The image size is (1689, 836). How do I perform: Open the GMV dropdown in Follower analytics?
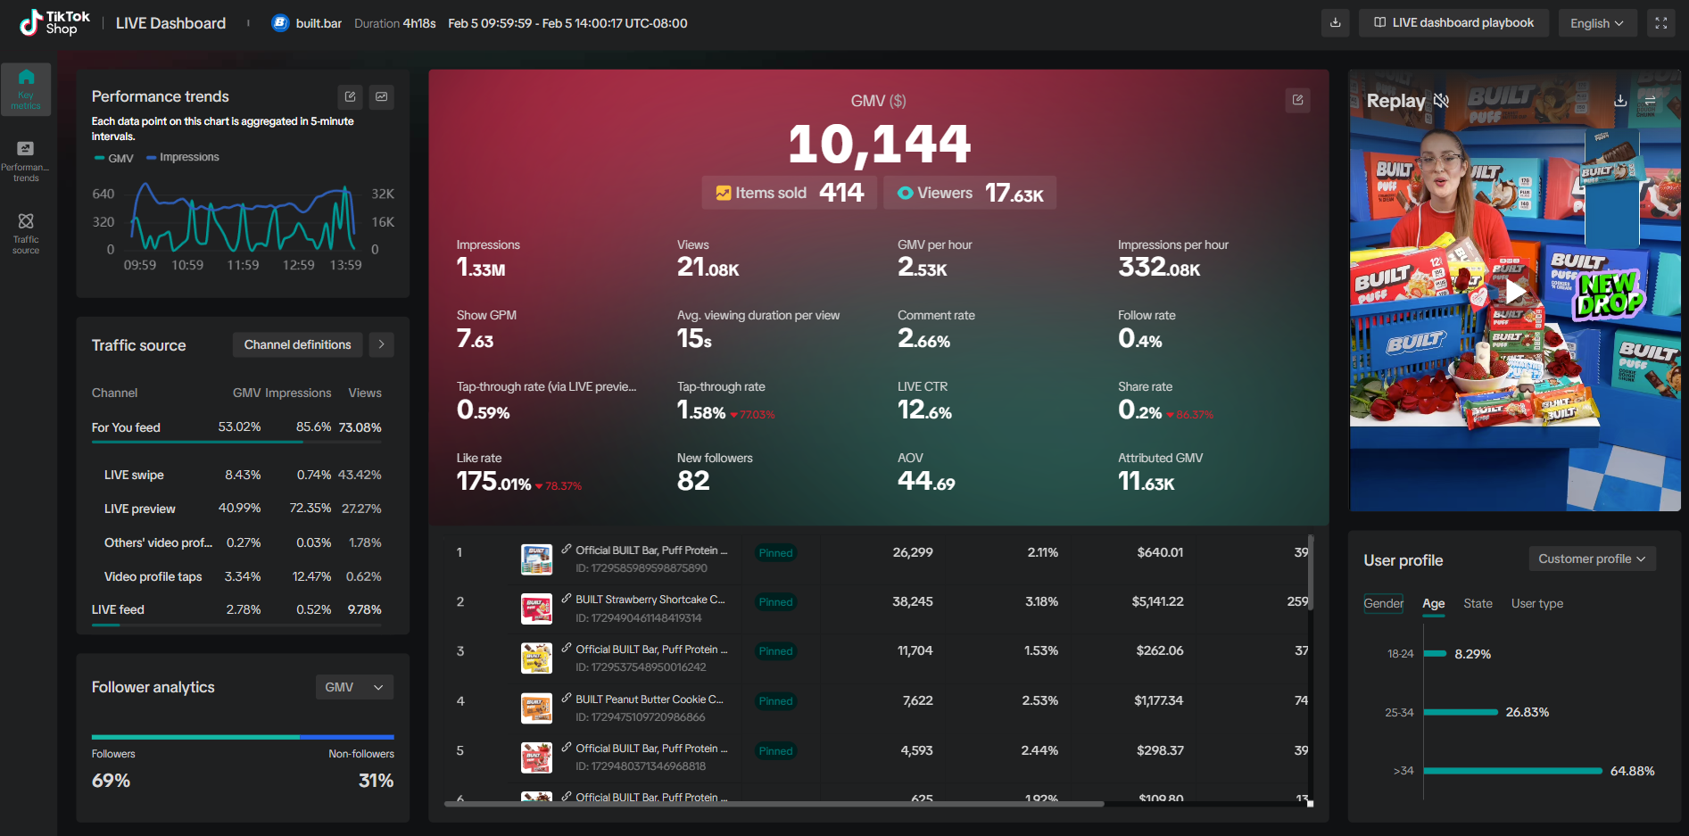[x=354, y=687]
